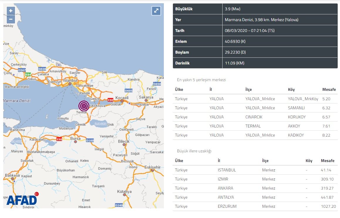Click the E80 road shield near Gebze
340x218 pixels.
tap(110, 100)
